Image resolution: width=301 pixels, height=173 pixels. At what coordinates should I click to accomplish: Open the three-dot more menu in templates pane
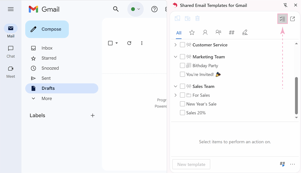[x=292, y=164]
